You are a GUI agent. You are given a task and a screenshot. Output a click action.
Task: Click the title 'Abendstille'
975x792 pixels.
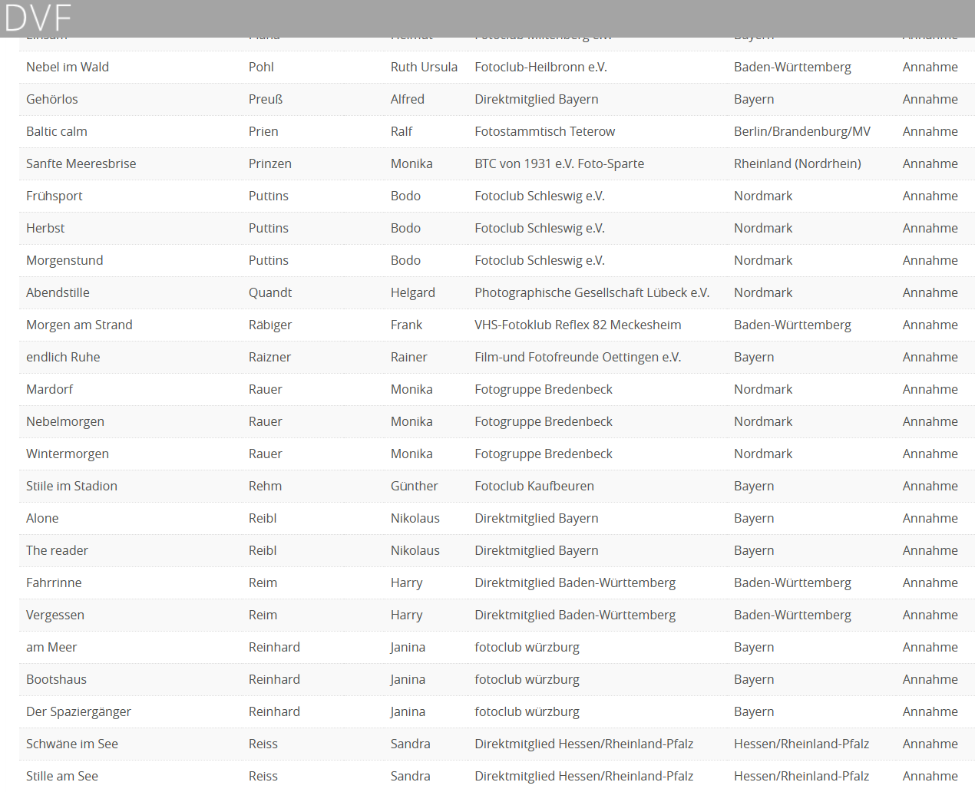pyautogui.click(x=58, y=292)
